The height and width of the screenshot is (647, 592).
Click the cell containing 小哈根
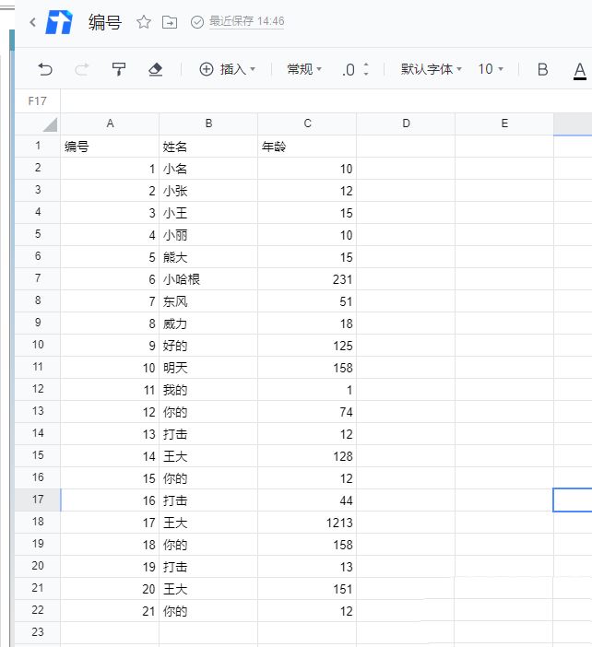208,279
